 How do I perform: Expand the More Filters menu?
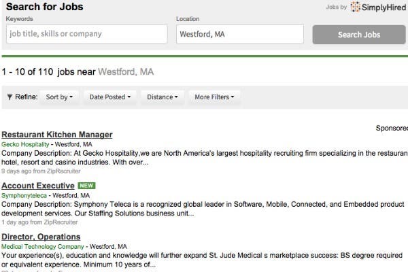tap(214, 97)
